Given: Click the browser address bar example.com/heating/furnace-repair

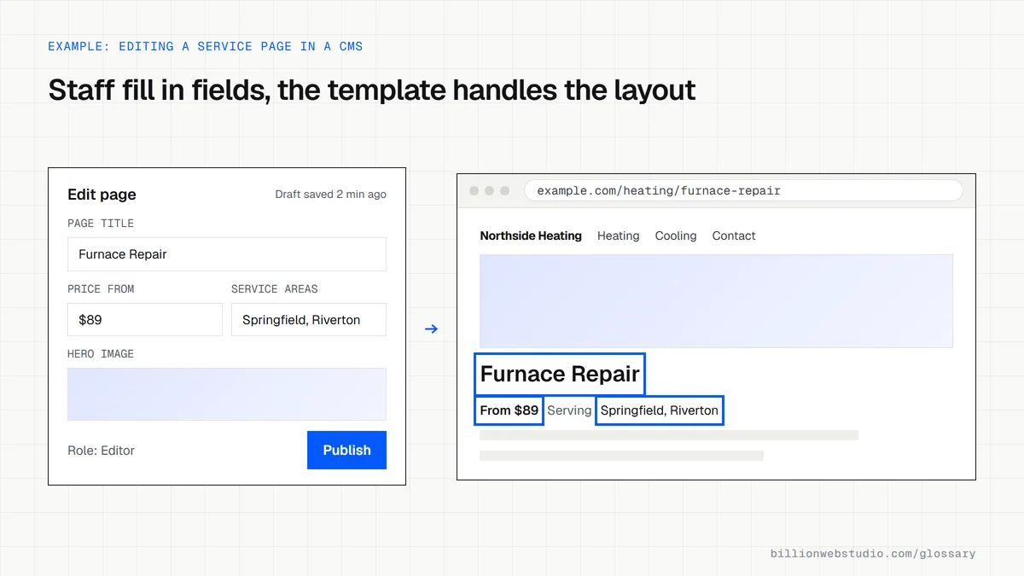Looking at the screenshot, I should 743,190.
